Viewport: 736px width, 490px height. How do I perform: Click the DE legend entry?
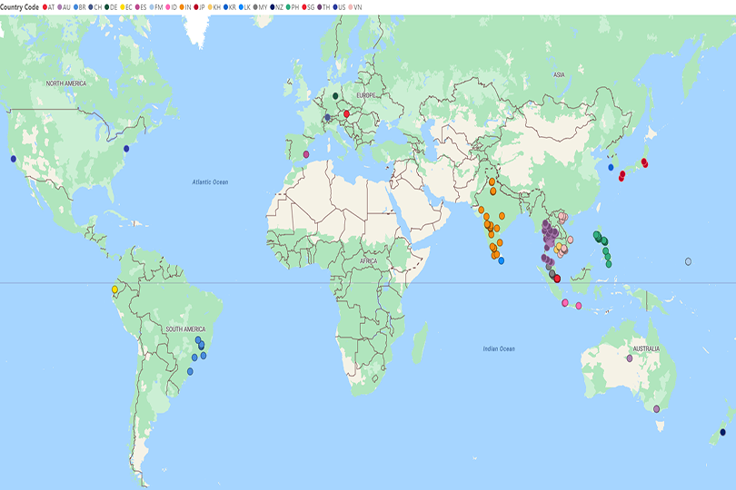113,6
